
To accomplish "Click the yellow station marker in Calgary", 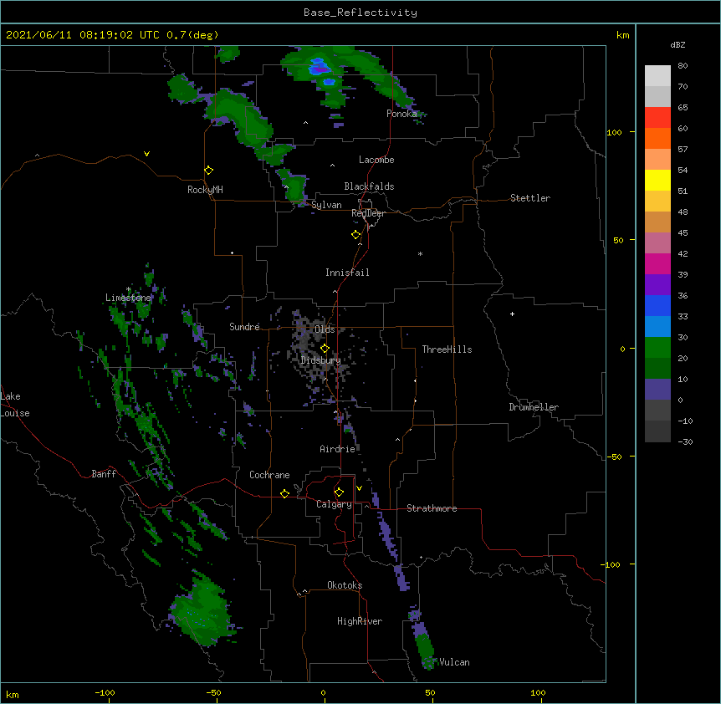I will click(x=339, y=492).
